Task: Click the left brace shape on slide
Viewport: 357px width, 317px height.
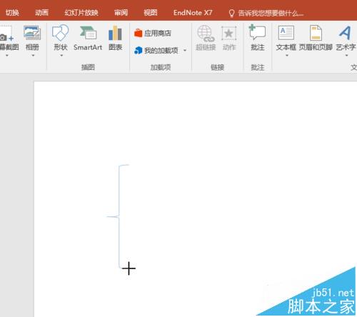Action: coord(119,216)
